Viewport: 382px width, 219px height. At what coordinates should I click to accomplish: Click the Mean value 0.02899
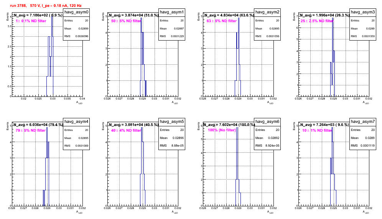83,28
